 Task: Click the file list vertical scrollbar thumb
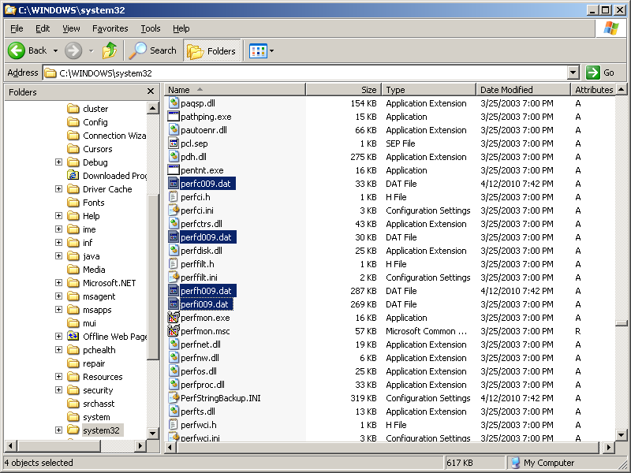622,323
